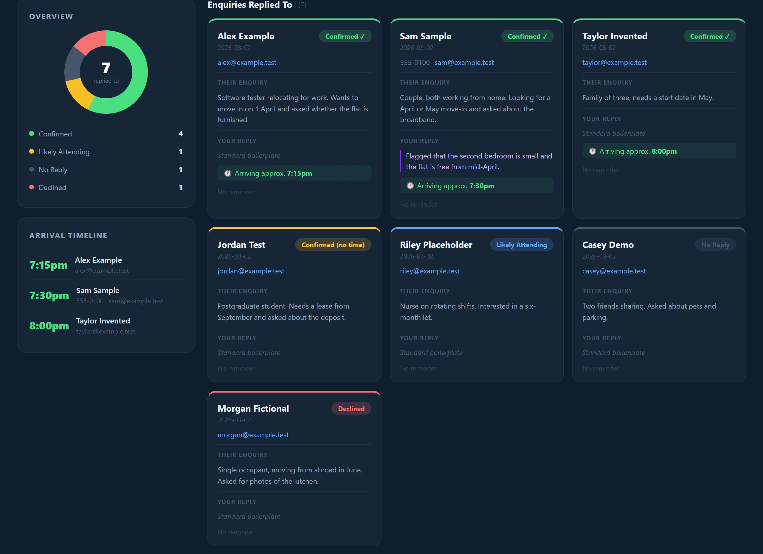Click the Confirmed (no time) badge

[333, 245]
